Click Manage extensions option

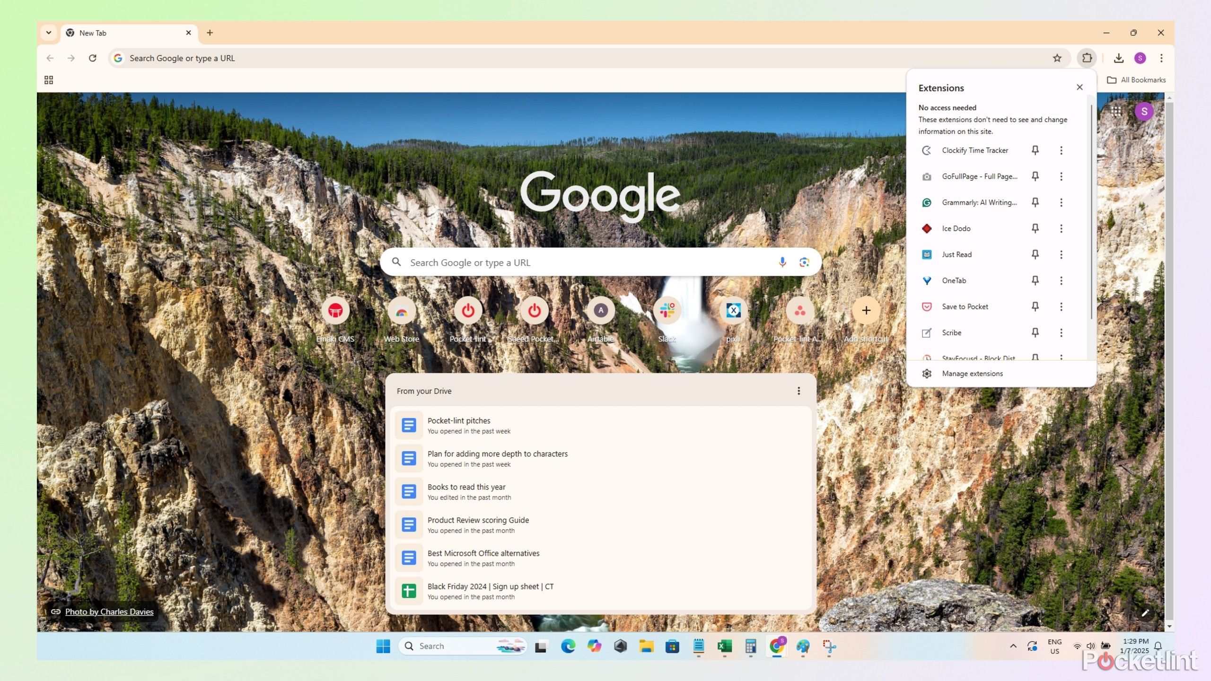click(x=972, y=373)
